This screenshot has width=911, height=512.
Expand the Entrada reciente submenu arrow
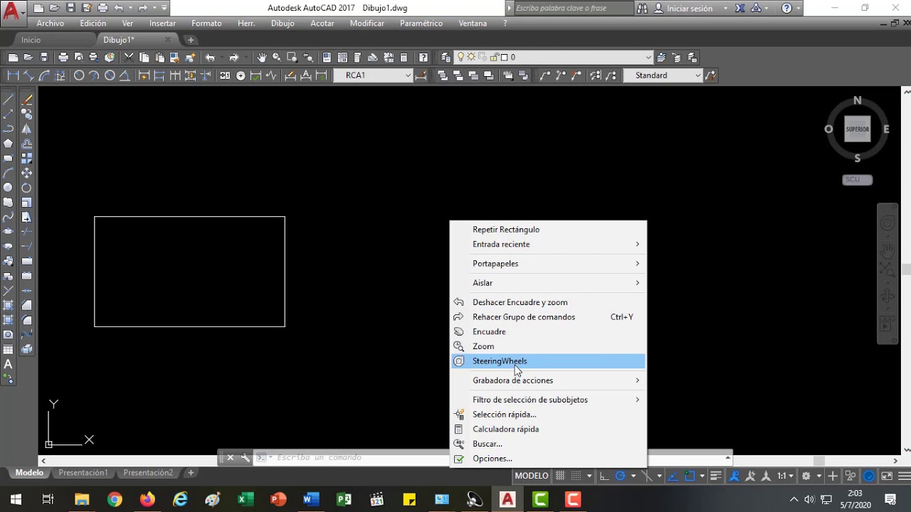[x=637, y=244]
